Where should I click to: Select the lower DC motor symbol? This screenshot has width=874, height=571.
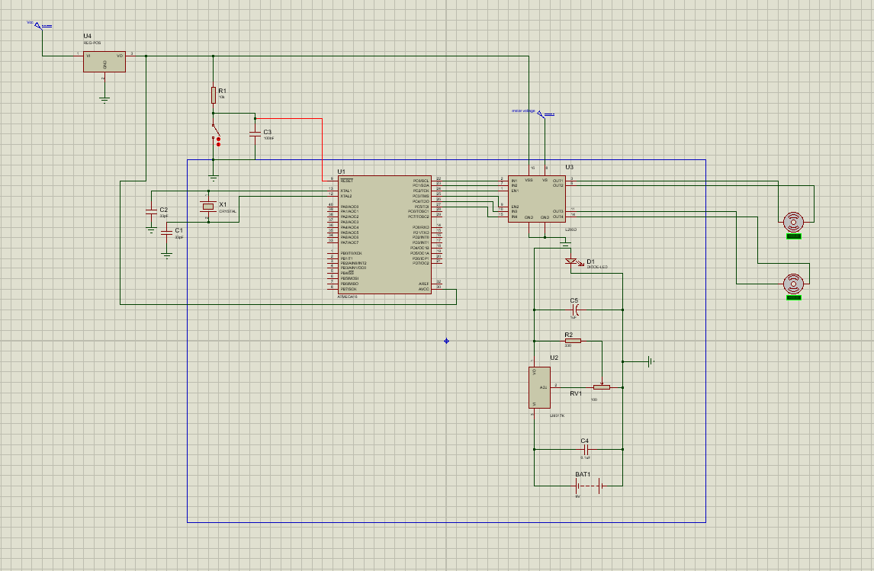coord(793,284)
